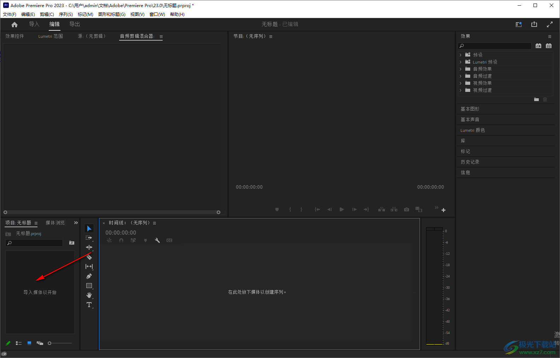Toggle nest sequence insert mode
This screenshot has width=560, height=358.
pos(109,240)
